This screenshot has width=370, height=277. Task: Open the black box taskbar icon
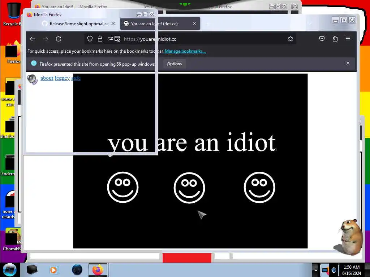pyautogui.click(x=32, y=270)
